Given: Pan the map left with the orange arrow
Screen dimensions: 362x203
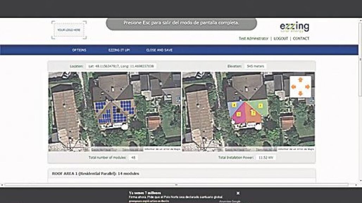Looking at the screenshot, I should click(294, 87).
